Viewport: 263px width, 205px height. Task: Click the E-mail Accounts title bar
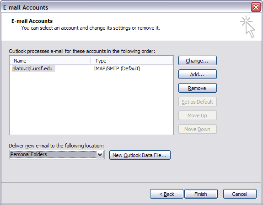(126, 7)
